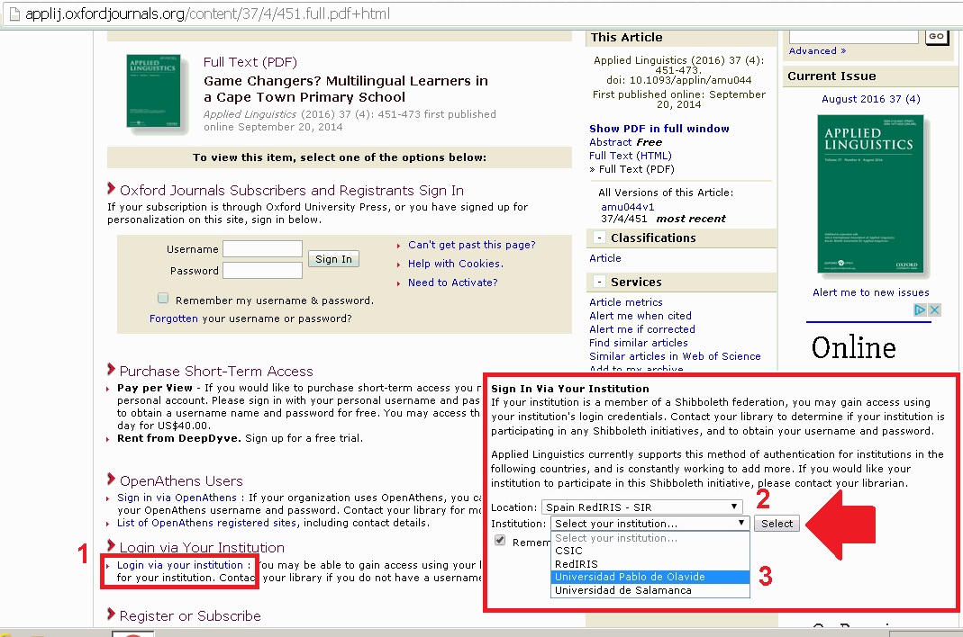The height and width of the screenshot is (637, 963).
Task: Open the Current Issue cover image
Action: [x=869, y=193]
